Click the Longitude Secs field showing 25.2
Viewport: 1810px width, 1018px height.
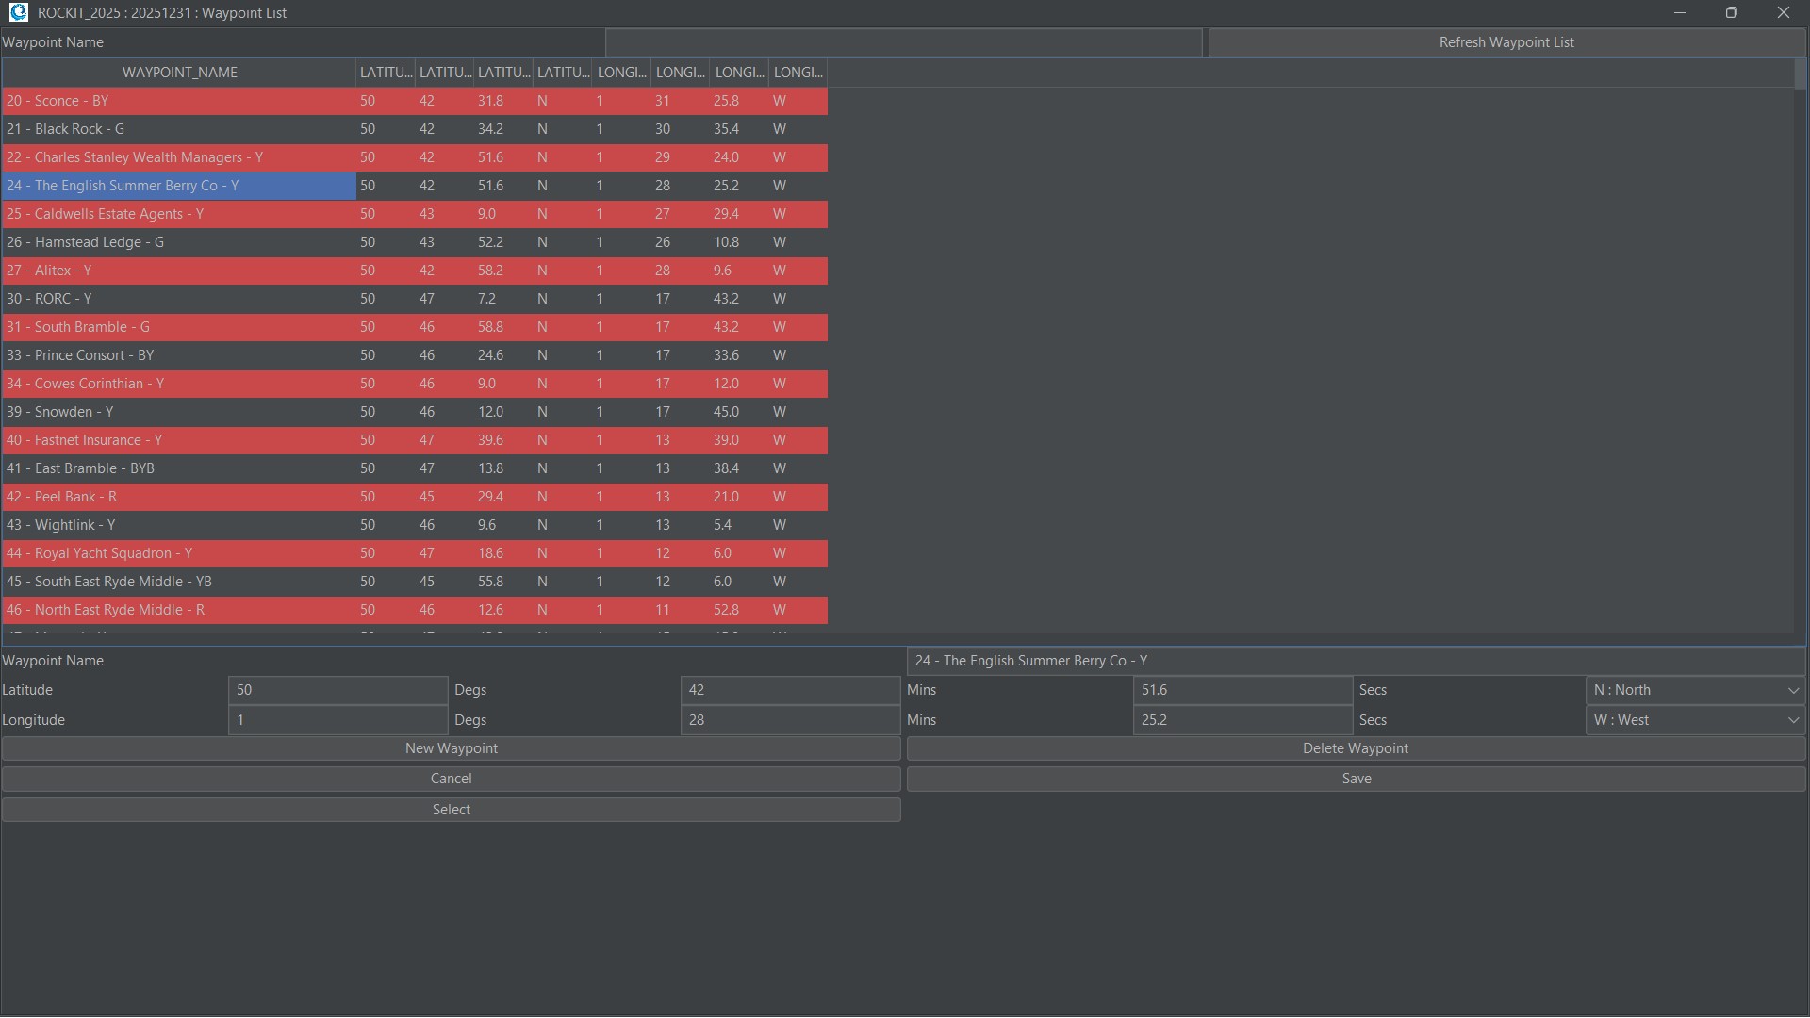coord(1242,720)
